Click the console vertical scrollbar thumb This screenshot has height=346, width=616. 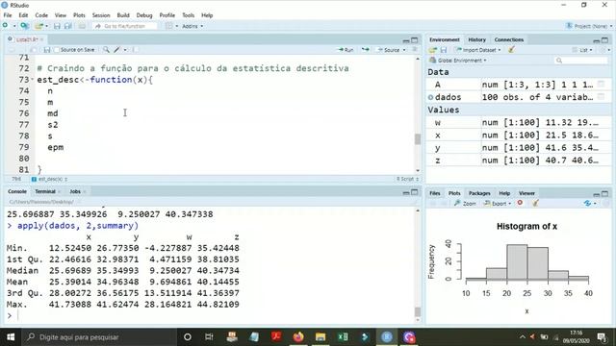417,311
